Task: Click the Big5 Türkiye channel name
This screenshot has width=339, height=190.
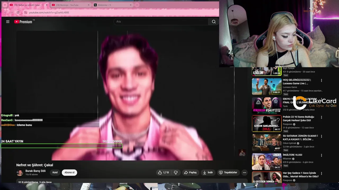Action: click(289, 68)
